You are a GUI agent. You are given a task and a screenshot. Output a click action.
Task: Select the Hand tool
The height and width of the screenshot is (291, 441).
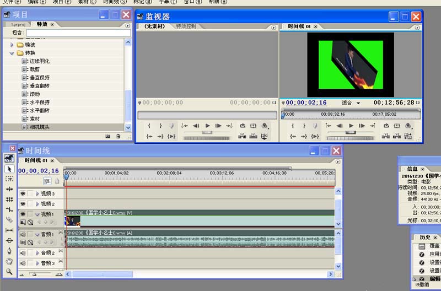[9, 261]
